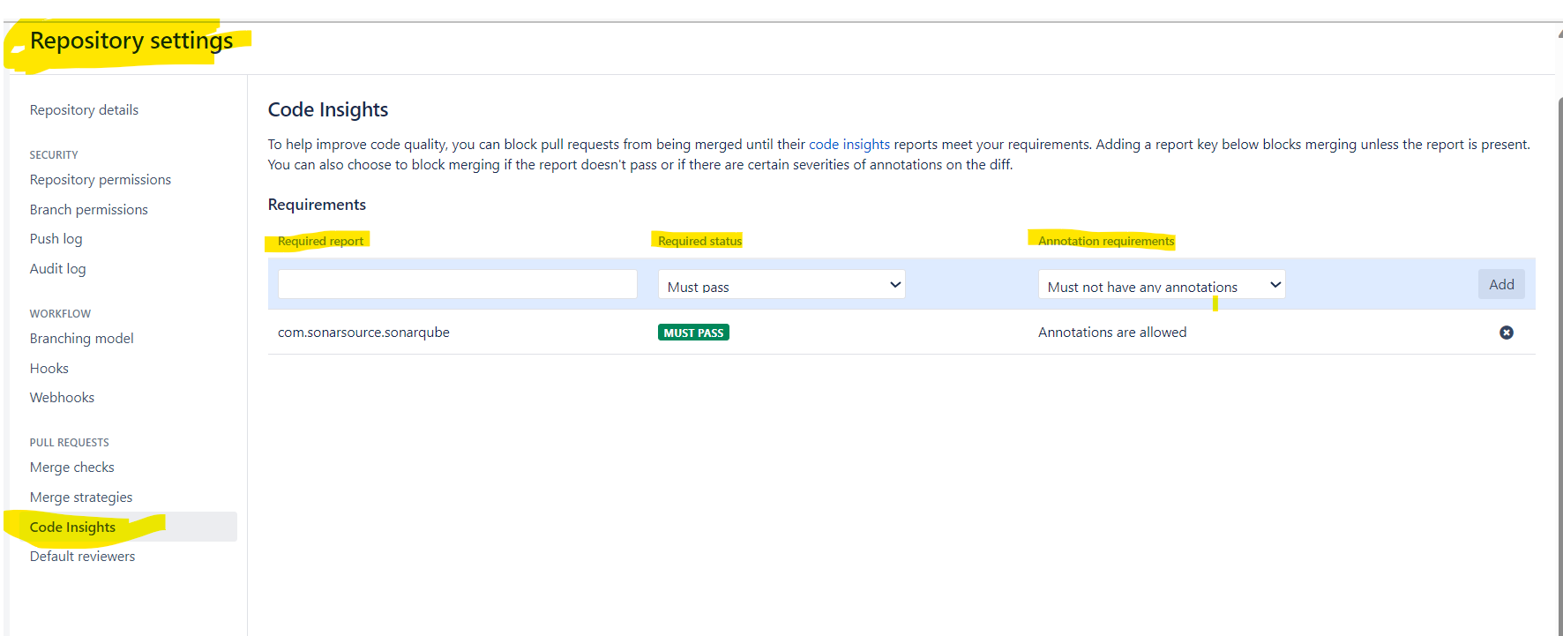Remove the com.sonarsource.sonarqube requirement

pos(1507,333)
